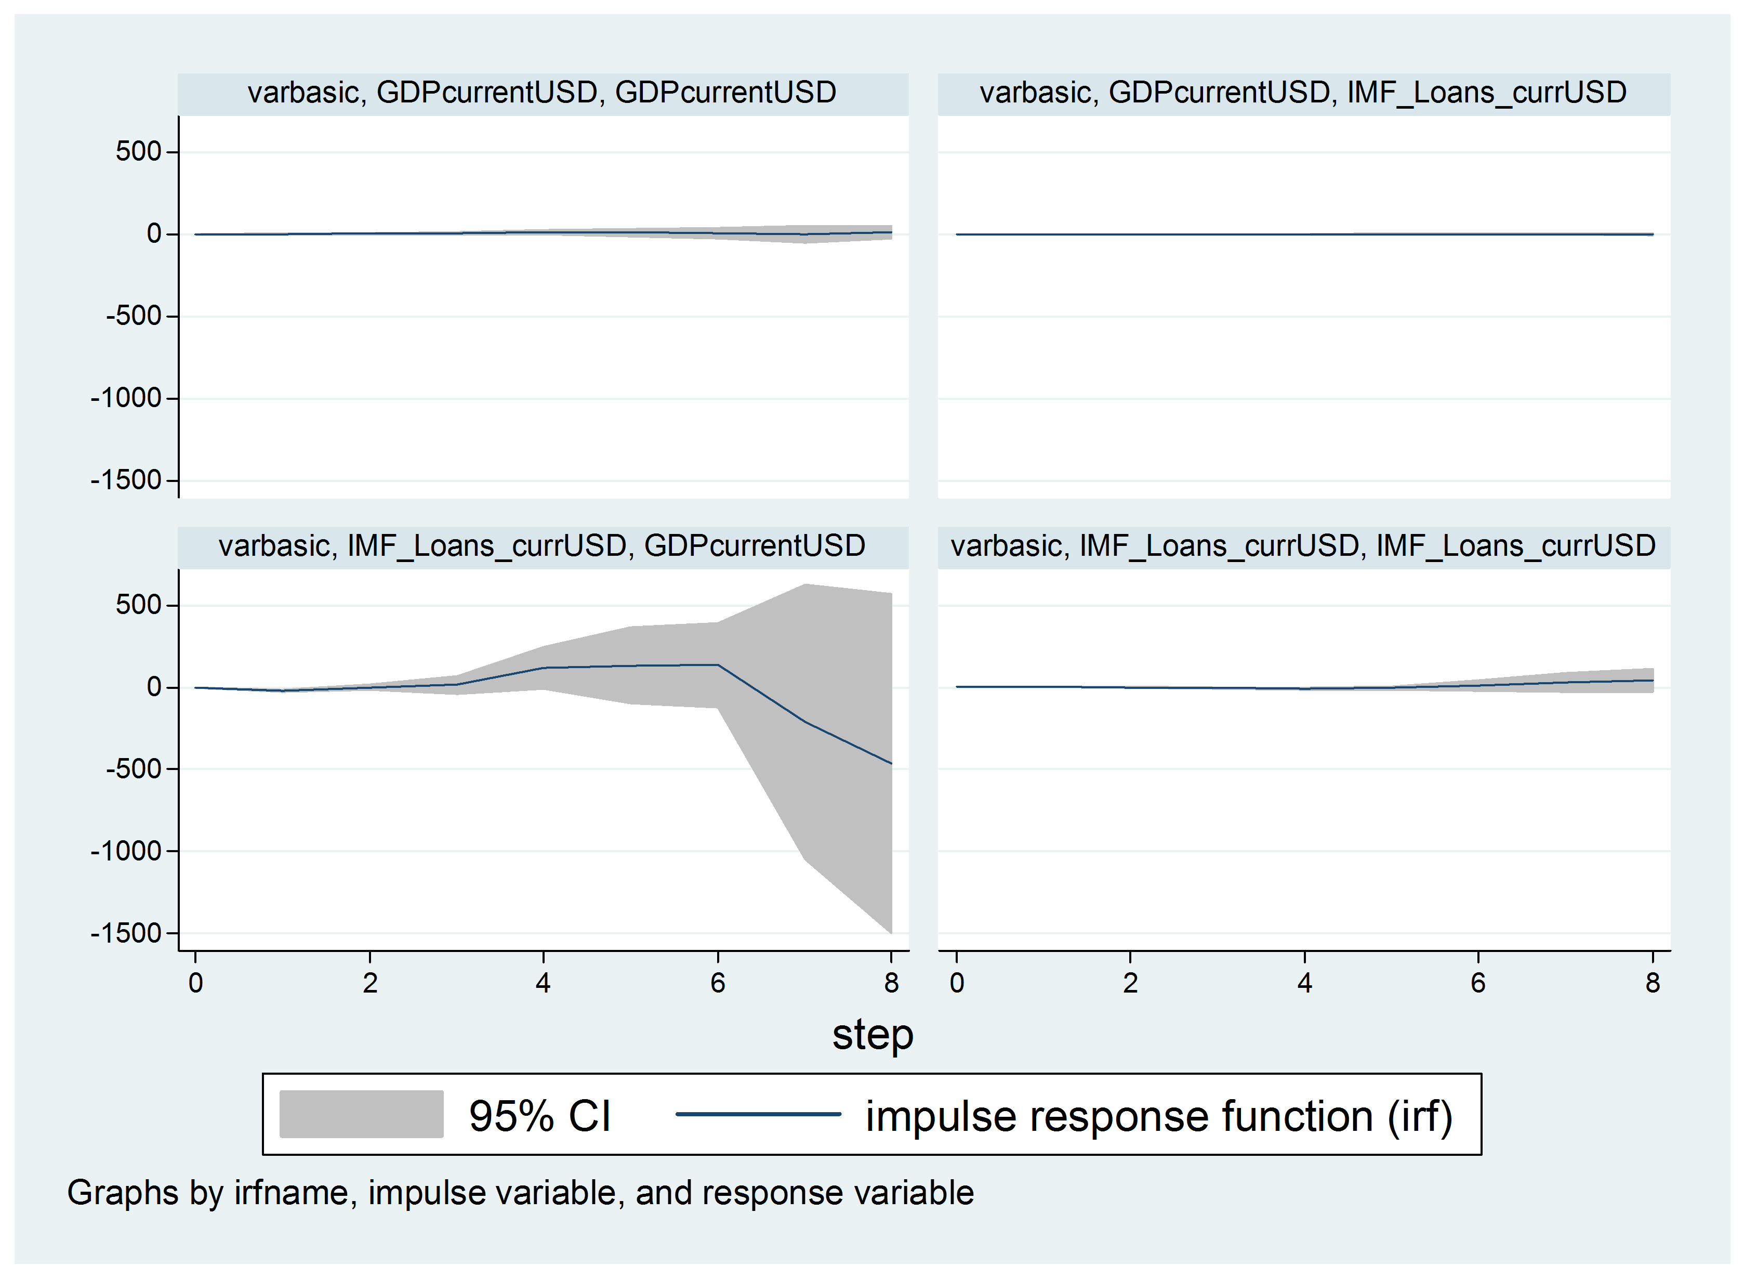This screenshot has height=1278, width=1744.
Task: Click the 500 y-axis label of the bottom-left panel
Action: [138, 605]
